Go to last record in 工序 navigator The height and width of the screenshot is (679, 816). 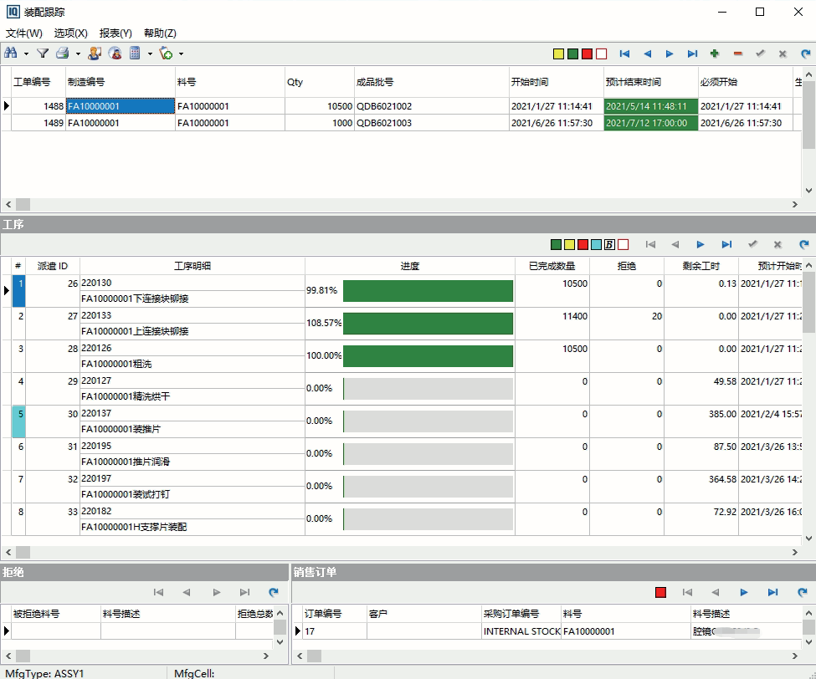[x=726, y=244]
